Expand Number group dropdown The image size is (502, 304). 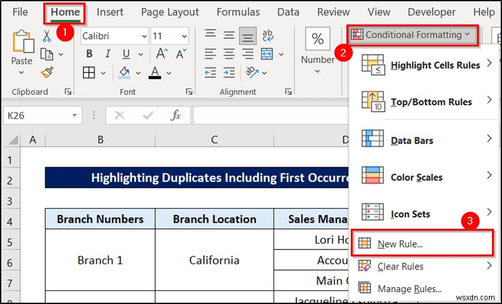(318, 71)
